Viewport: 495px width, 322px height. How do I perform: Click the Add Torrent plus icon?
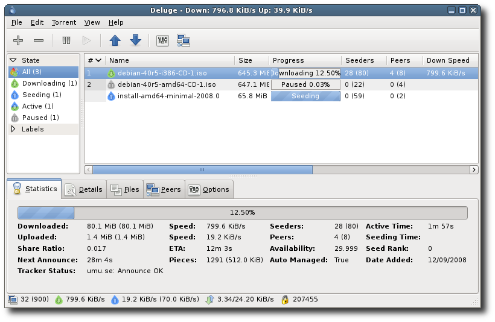pyautogui.click(x=18, y=40)
